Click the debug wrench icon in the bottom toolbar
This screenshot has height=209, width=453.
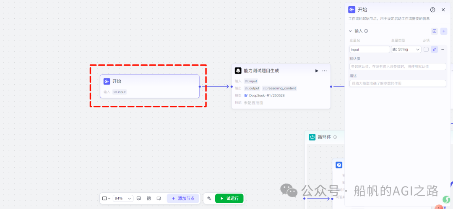point(209,199)
